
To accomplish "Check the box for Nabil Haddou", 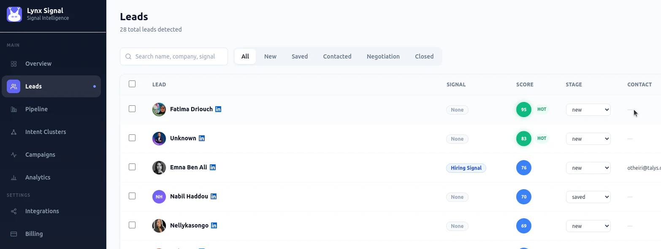I will click(x=132, y=196).
